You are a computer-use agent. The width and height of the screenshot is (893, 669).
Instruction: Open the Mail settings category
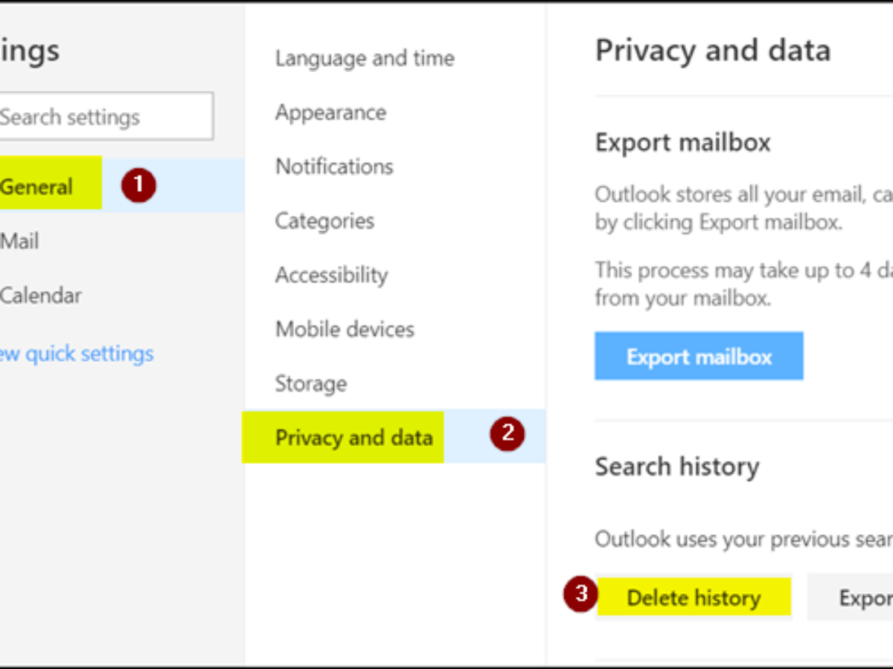click(x=20, y=241)
